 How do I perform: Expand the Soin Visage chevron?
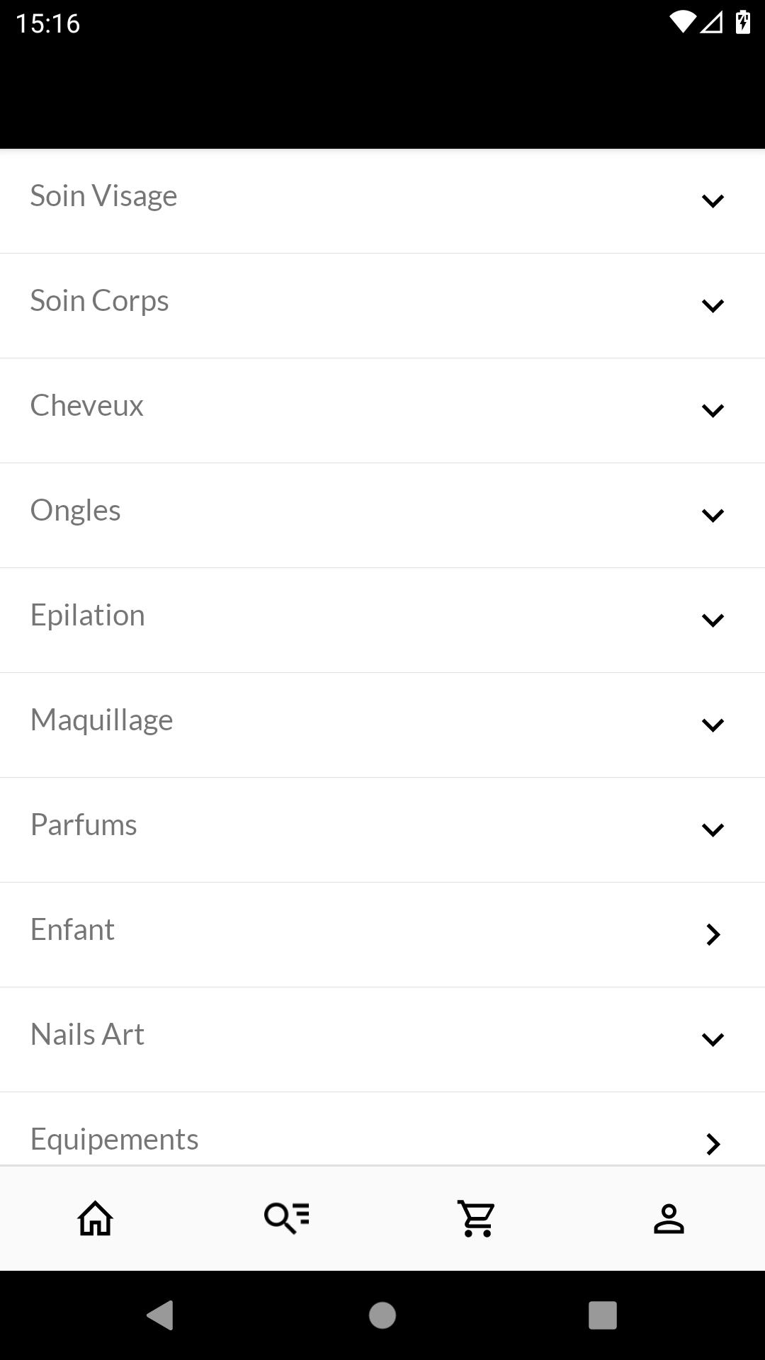(713, 201)
